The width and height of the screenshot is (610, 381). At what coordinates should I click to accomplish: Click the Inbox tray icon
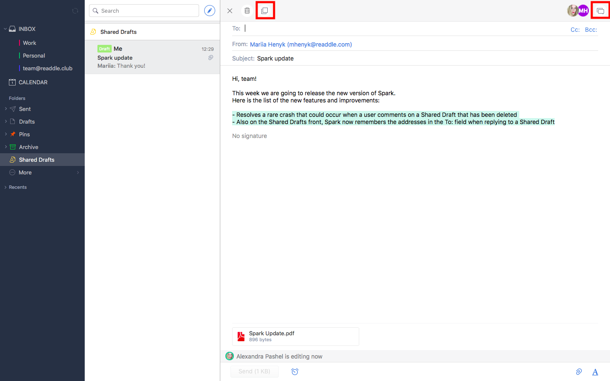12,29
